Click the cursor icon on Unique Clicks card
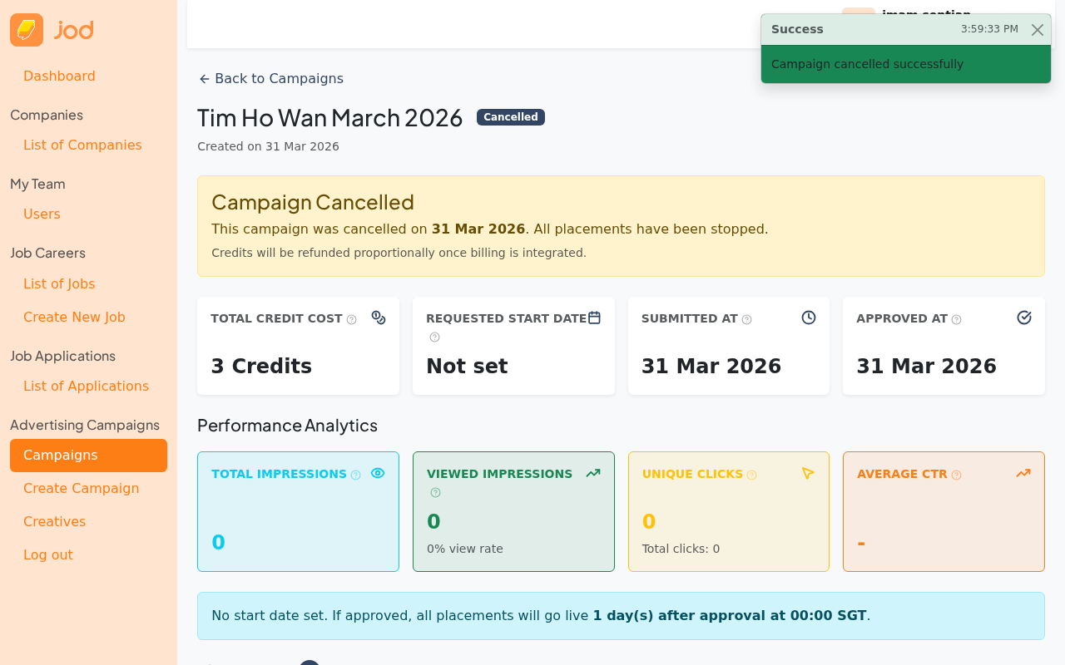The width and height of the screenshot is (1065, 665). click(x=807, y=472)
